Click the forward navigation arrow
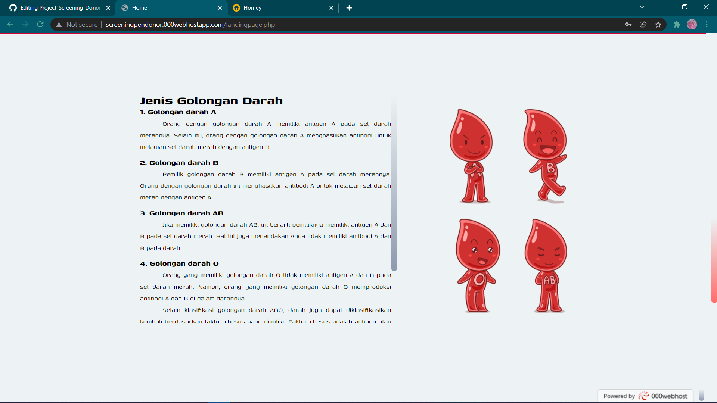The image size is (717, 403). 25,24
